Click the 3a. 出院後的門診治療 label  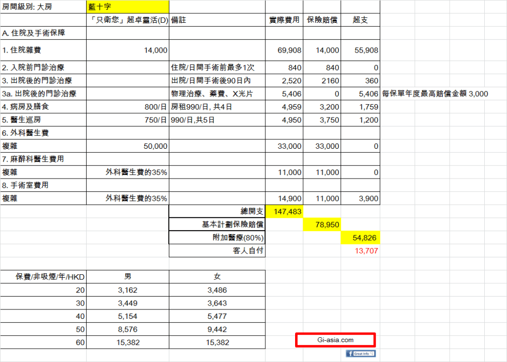pos(39,94)
